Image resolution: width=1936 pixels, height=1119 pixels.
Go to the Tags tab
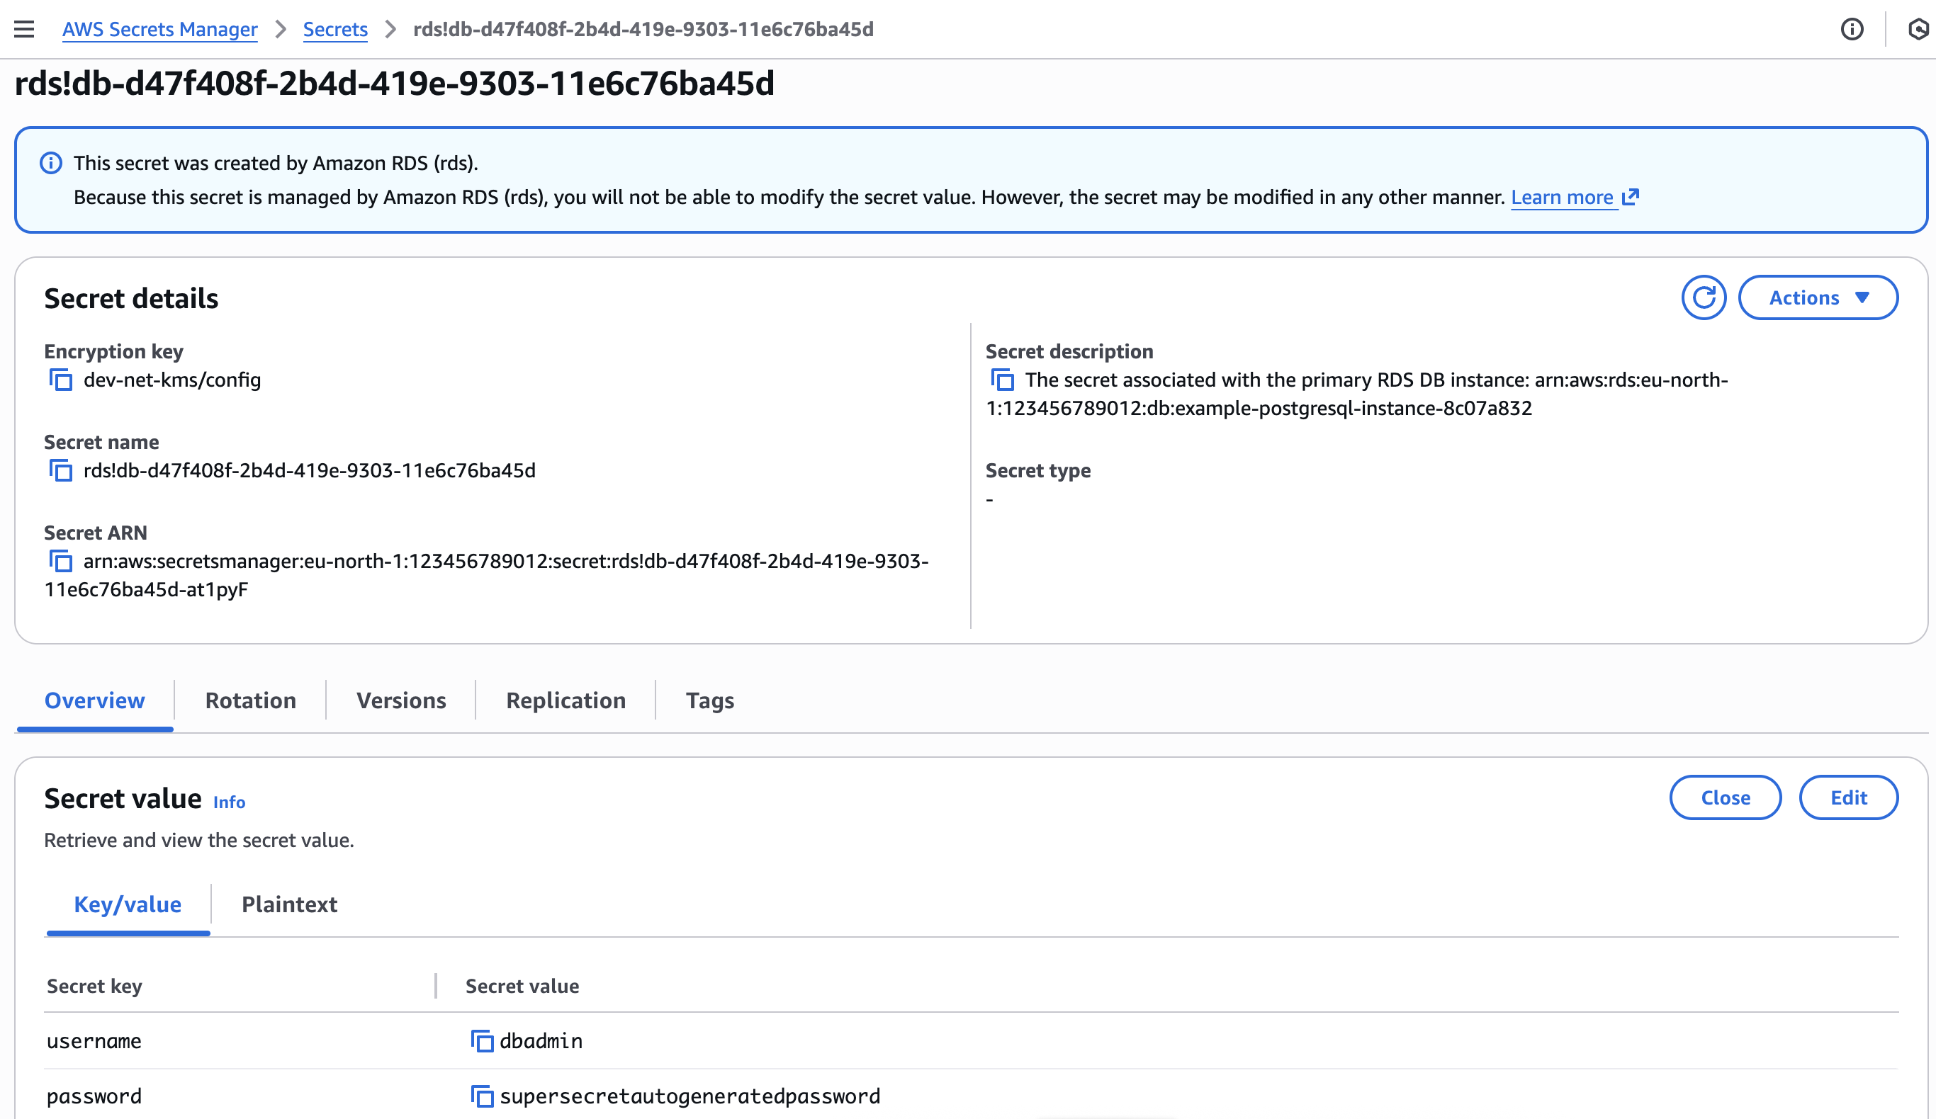point(710,700)
